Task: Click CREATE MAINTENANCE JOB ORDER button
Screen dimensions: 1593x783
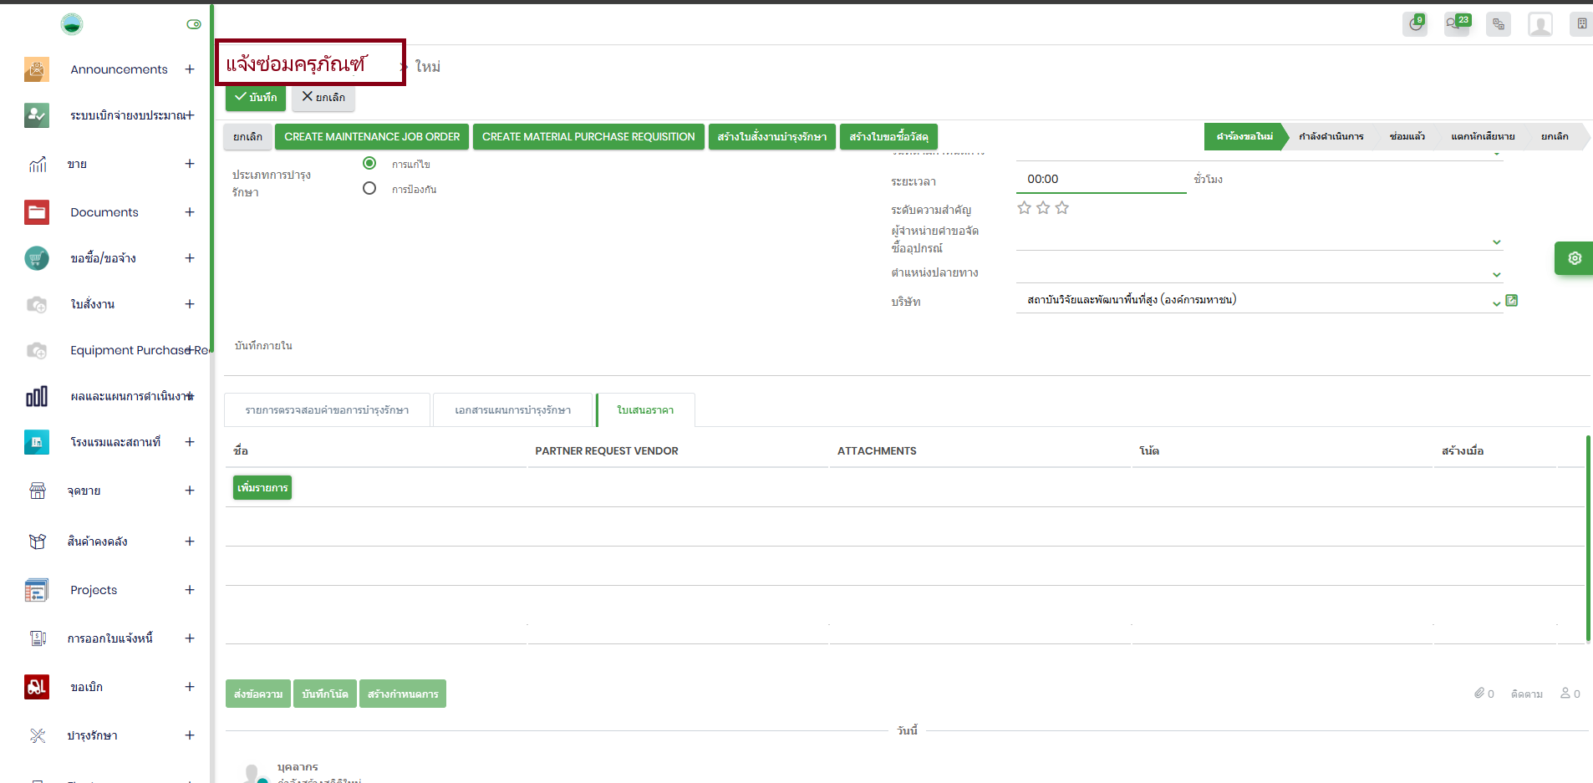Action: (372, 137)
